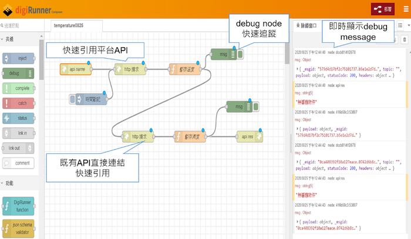The height and width of the screenshot is (239, 411).
Task: Select the 暫存溫度 function node
Action: click(x=185, y=69)
